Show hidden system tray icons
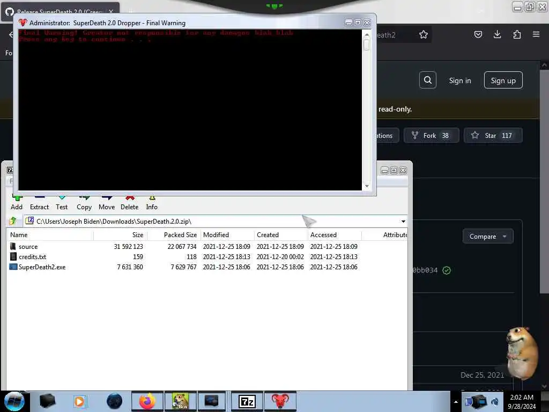The width and height of the screenshot is (549, 412). coord(456,402)
